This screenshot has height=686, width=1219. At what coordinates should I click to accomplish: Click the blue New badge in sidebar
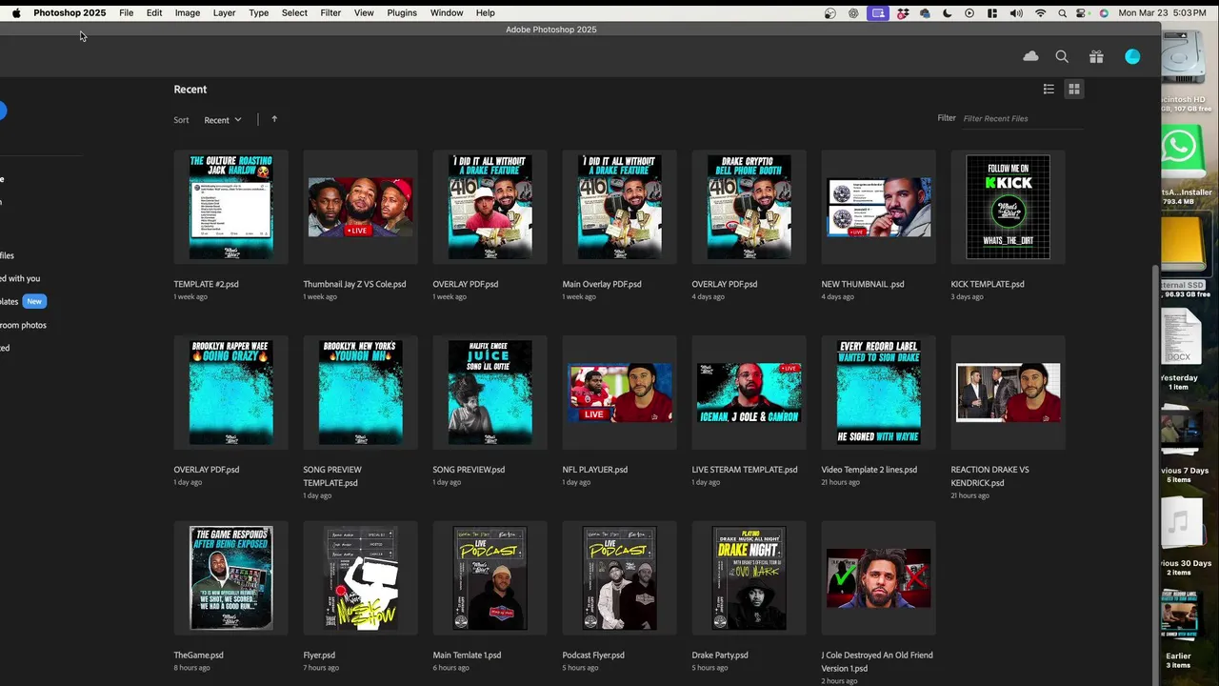click(x=34, y=301)
